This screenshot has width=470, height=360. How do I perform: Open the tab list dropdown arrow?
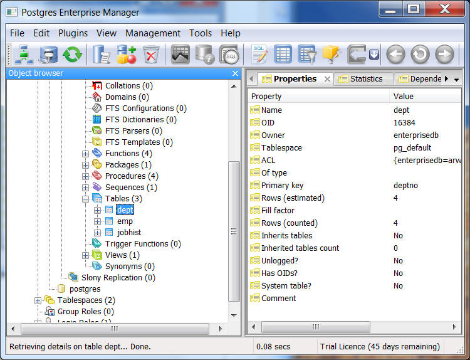click(x=456, y=79)
